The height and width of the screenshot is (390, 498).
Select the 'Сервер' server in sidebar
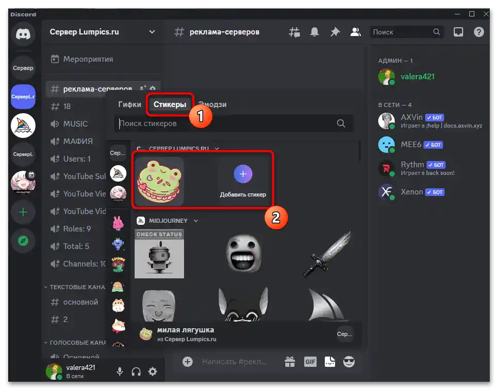pyautogui.click(x=23, y=68)
